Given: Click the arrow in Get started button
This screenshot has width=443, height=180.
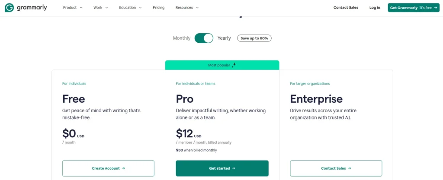Looking at the screenshot, I should 234,168.
